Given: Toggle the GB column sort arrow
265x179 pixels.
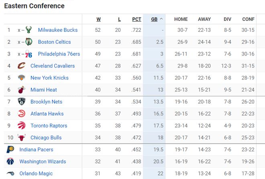Looking at the screenshot, I should tap(161, 19).
